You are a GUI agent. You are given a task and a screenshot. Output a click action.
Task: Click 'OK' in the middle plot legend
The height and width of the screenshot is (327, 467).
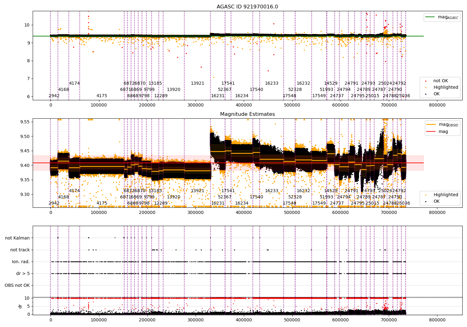[436, 201]
